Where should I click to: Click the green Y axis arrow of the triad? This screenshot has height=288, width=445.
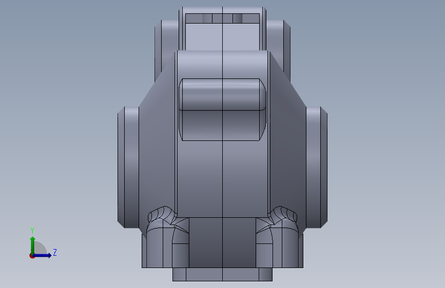tap(33, 245)
